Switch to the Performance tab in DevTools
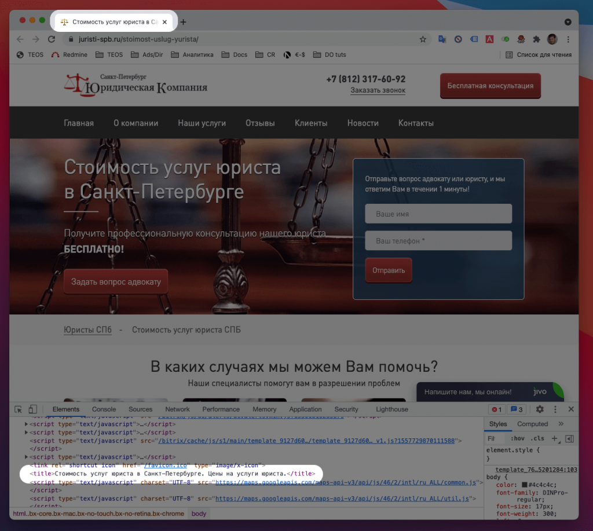 point(221,409)
